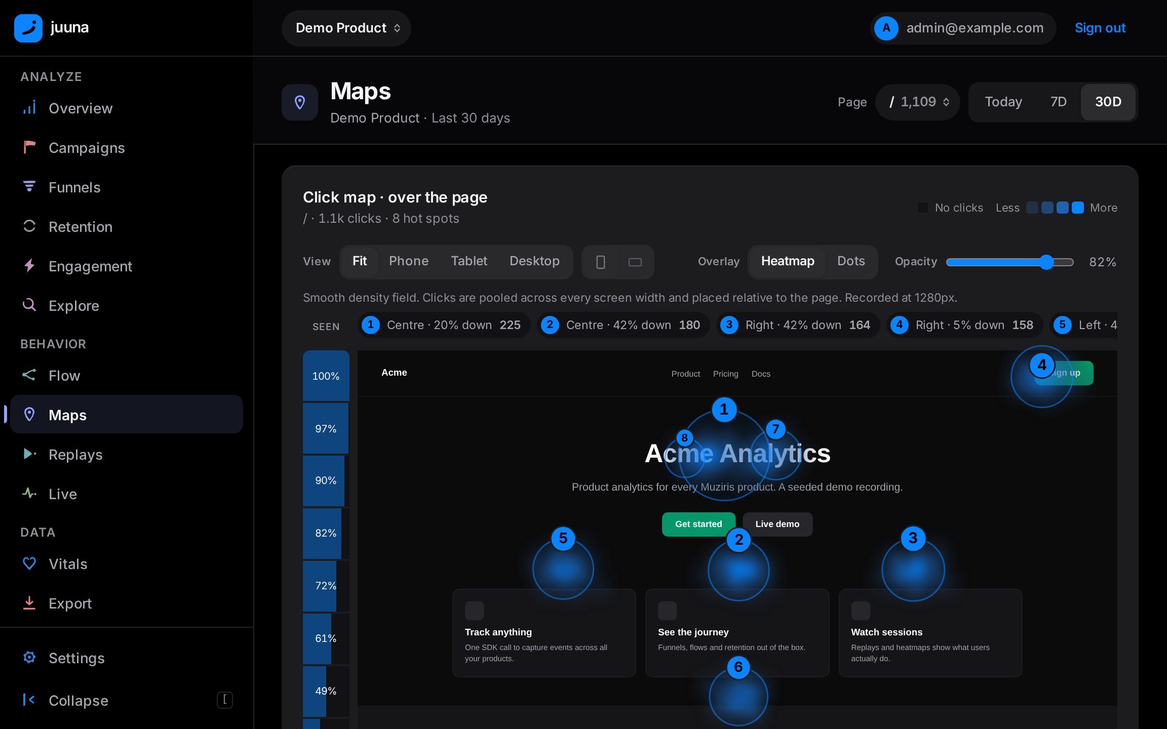This screenshot has height=729, width=1167.
Task: Click the admin@example.com account label
Action: pyautogui.click(x=975, y=28)
